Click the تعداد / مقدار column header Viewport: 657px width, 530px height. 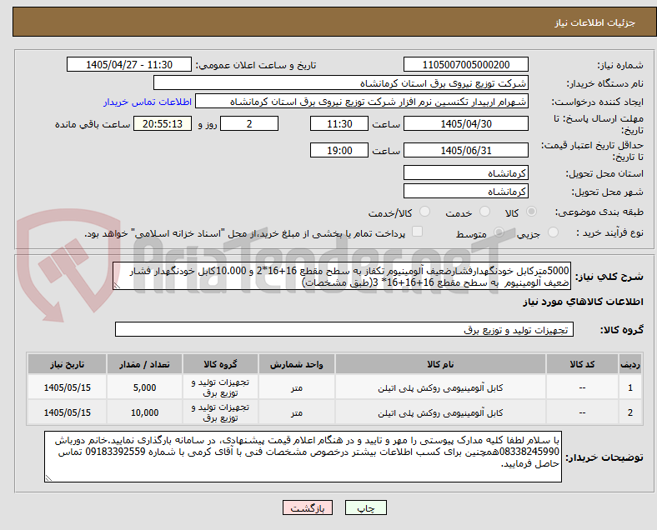144,364
